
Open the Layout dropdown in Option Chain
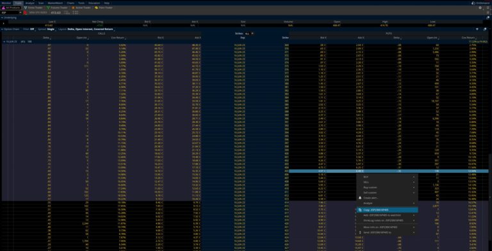86,29
